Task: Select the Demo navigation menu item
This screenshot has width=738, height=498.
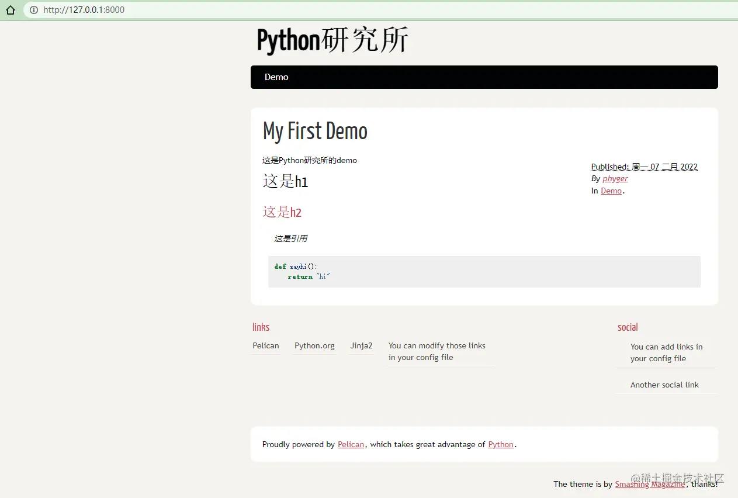Action: click(x=276, y=77)
